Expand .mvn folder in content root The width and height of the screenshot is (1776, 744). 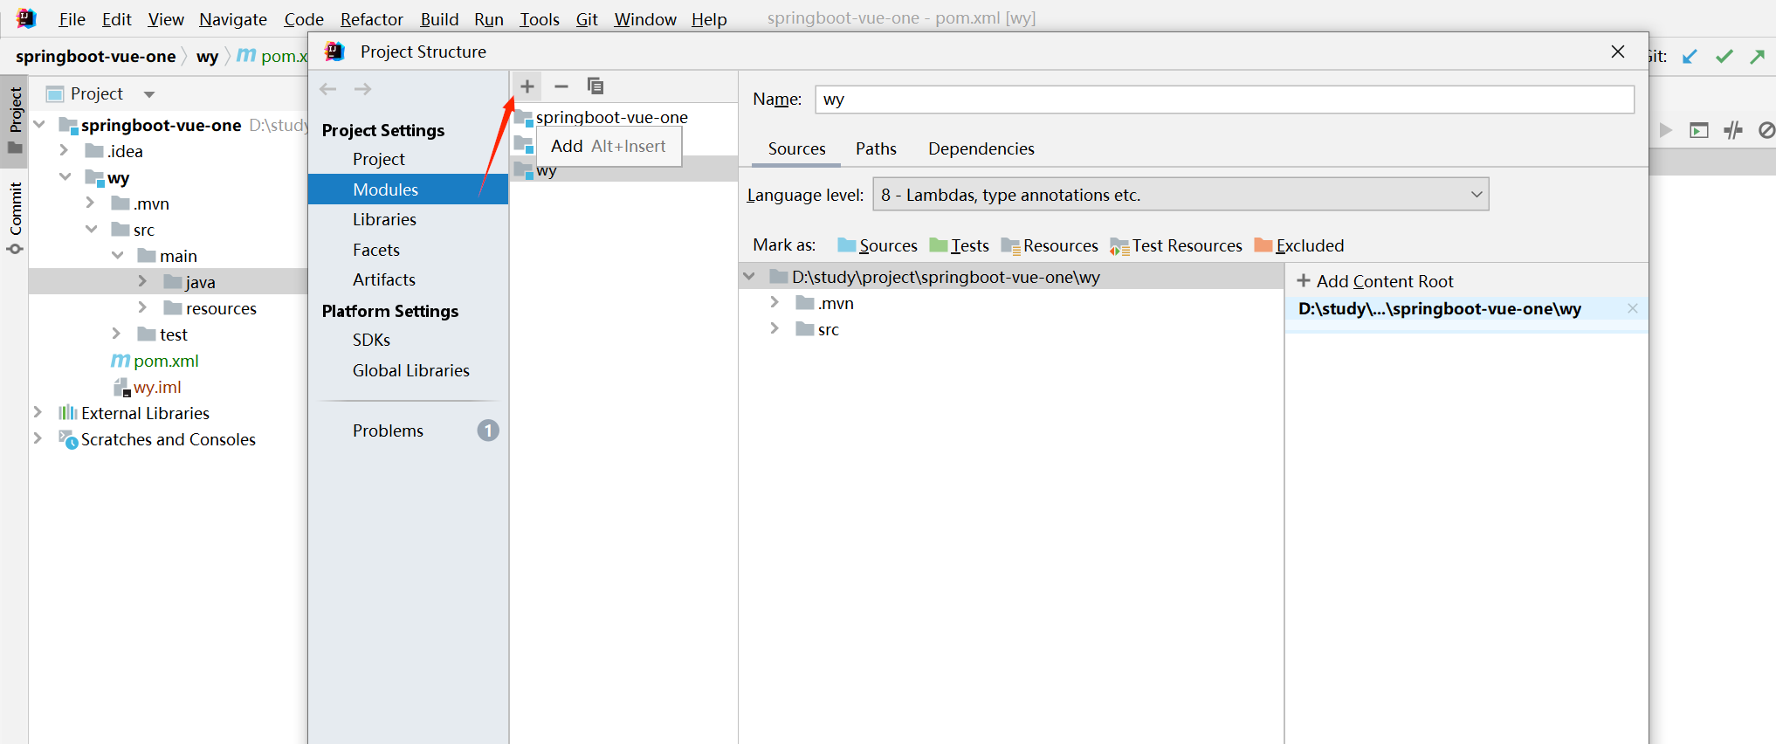(774, 303)
